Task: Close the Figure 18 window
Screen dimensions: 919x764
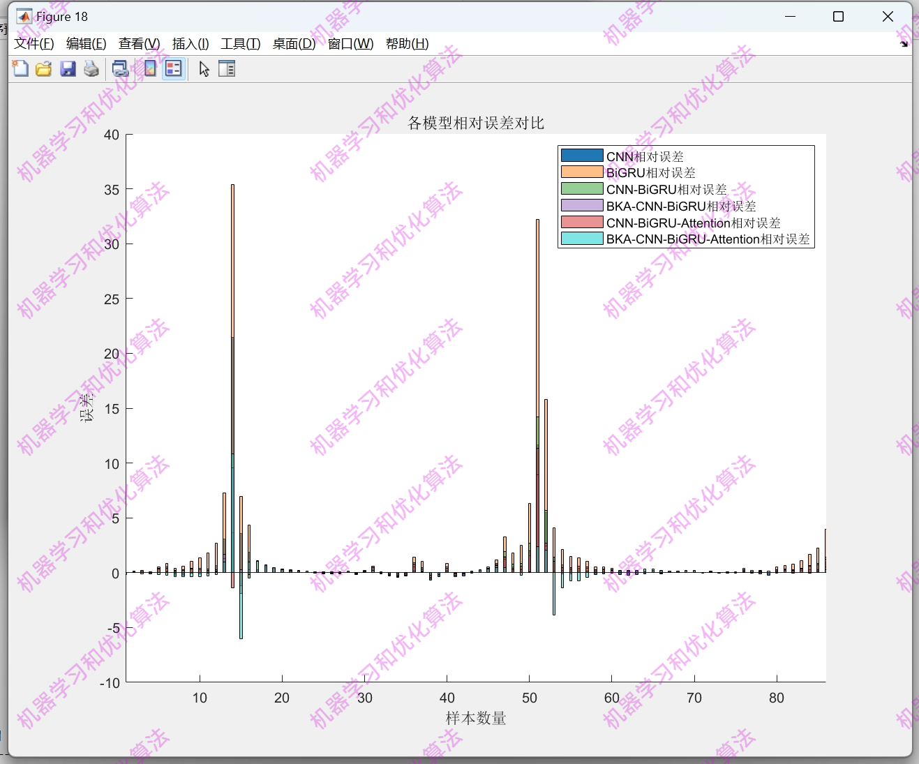Action: coord(888,16)
